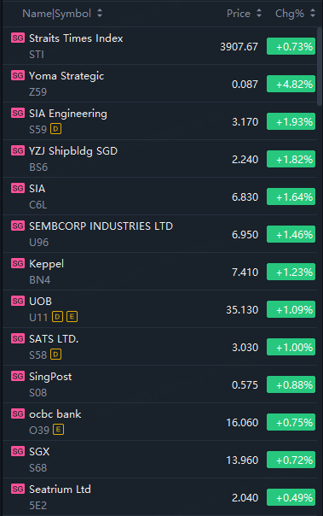This screenshot has width=323, height=516.
Task: Click the D badge next to S58
Action: point(55,354)
